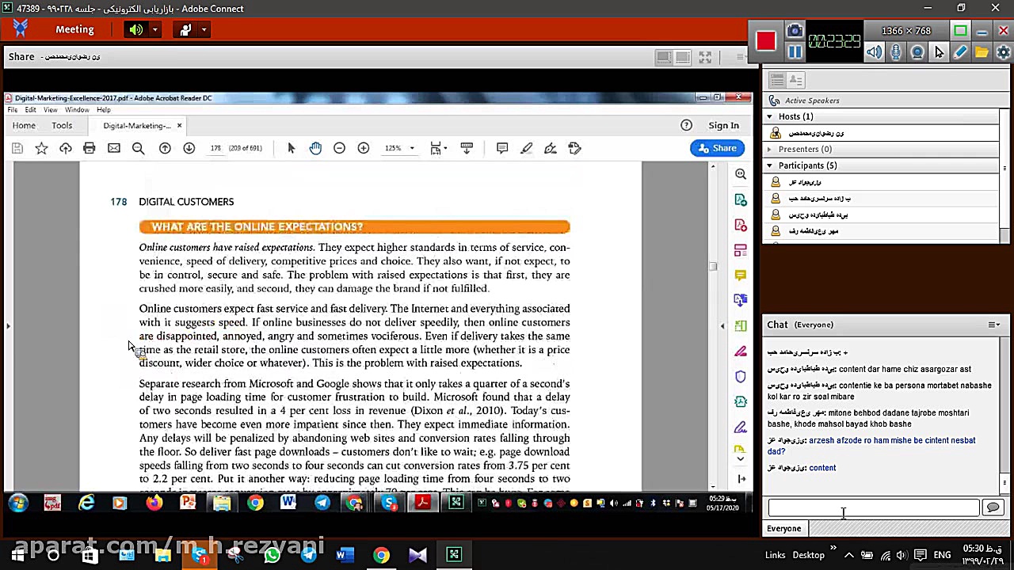Switch to the Tools tab in Acrobat

[x=62, y=125]
